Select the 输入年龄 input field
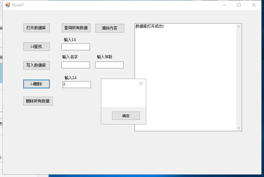 click(x=109, y=65)
